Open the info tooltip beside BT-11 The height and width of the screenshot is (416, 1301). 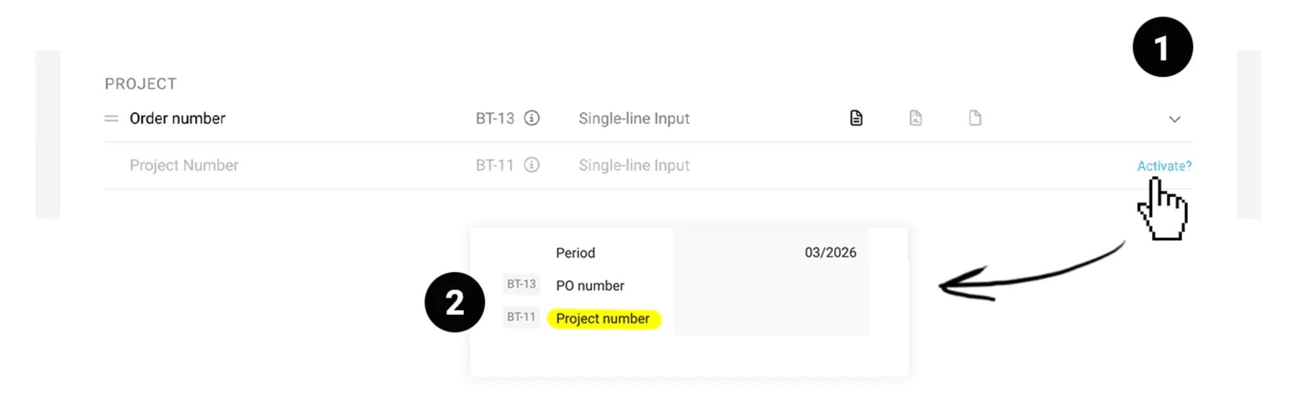(x=531, y=165)
